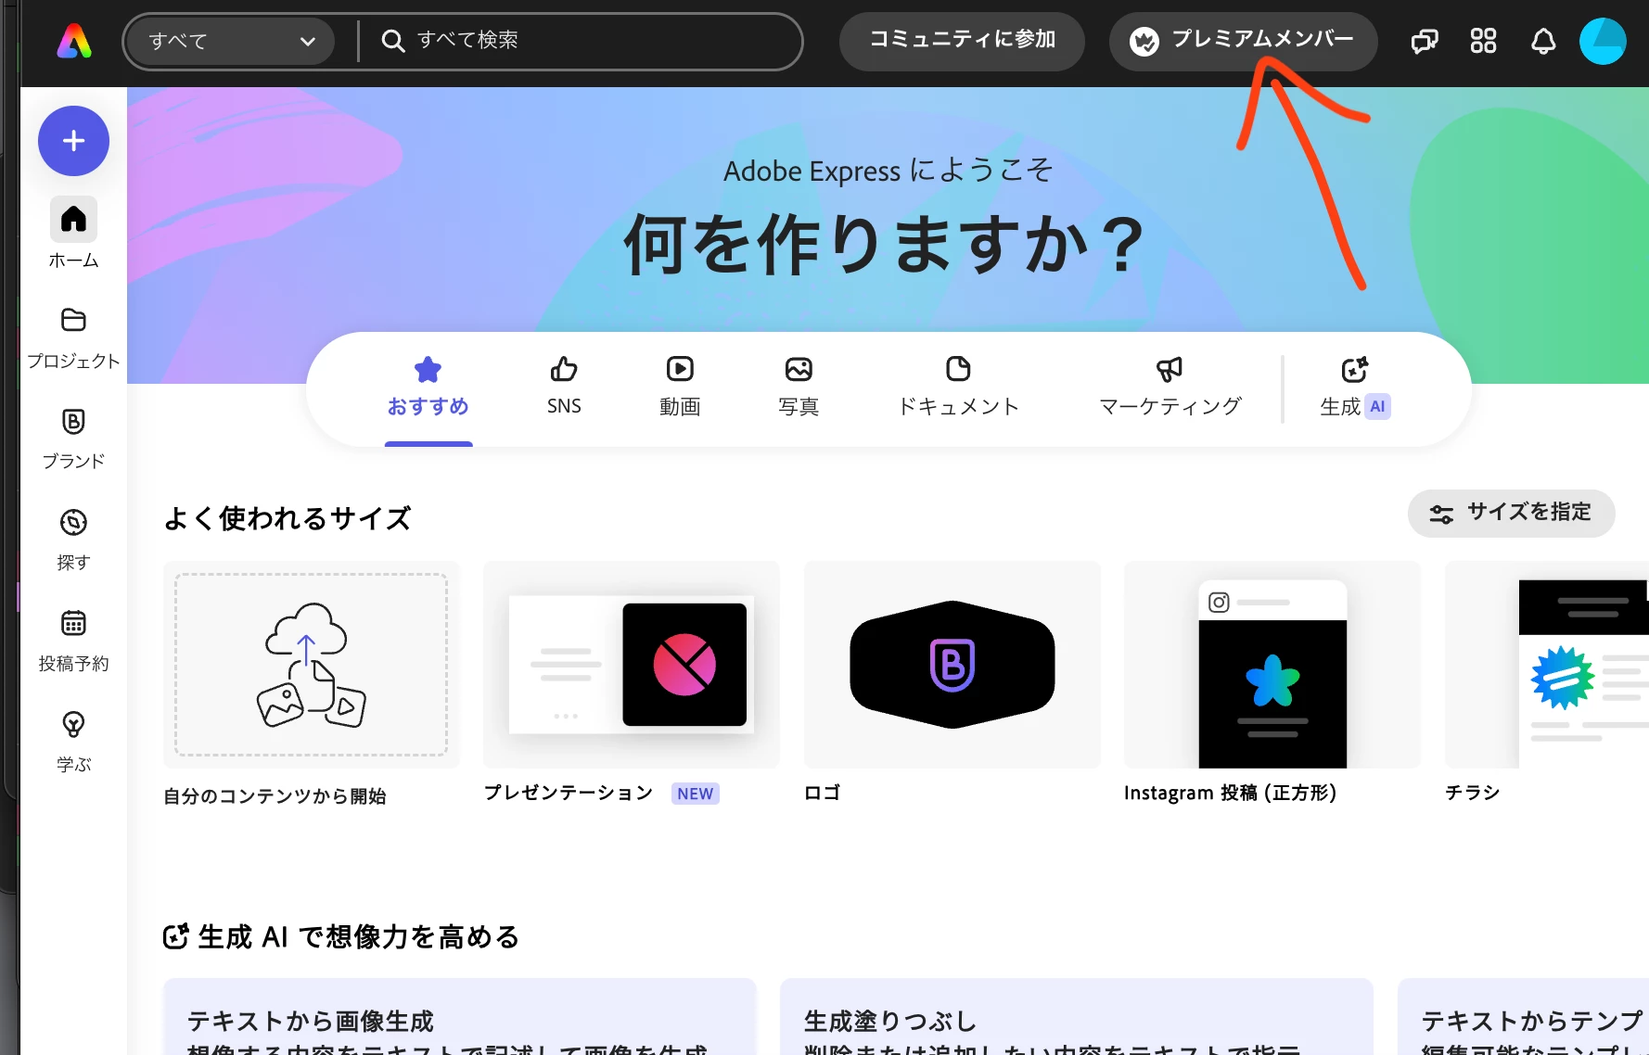Open ブランド in sidebar

click(x=73, y=439)
